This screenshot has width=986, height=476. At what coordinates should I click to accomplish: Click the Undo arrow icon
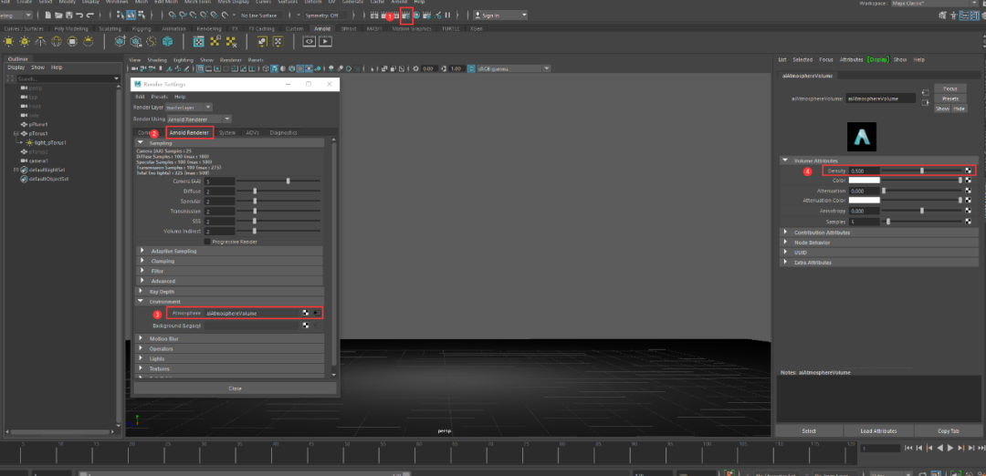click(79, 15)
